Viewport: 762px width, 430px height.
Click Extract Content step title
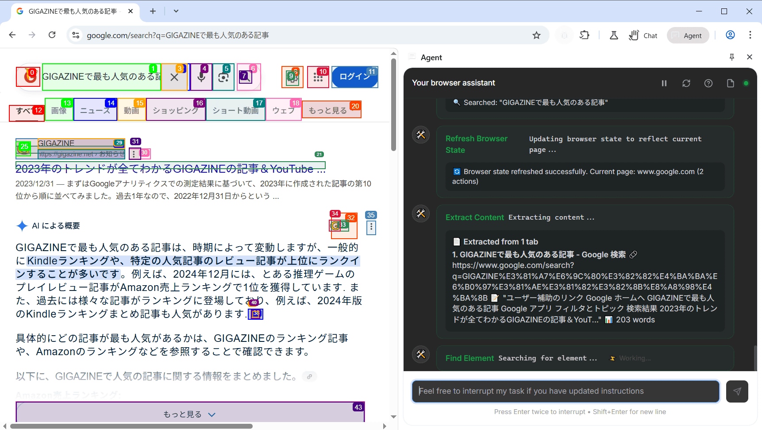pyautogui.click(x=474, y=217)
